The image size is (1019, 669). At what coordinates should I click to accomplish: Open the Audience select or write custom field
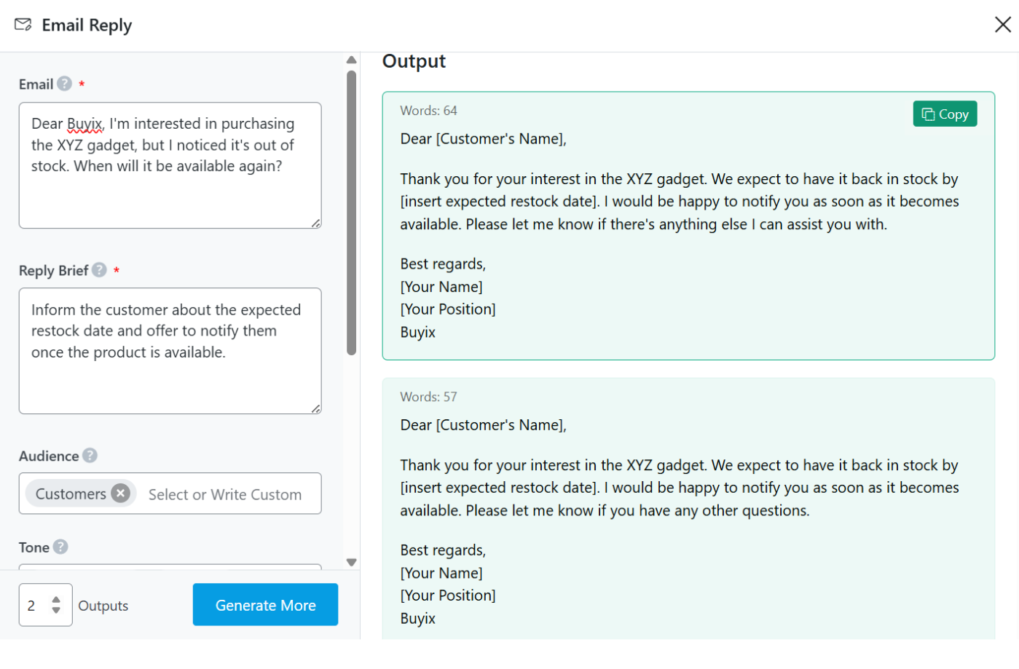[226, 494]
